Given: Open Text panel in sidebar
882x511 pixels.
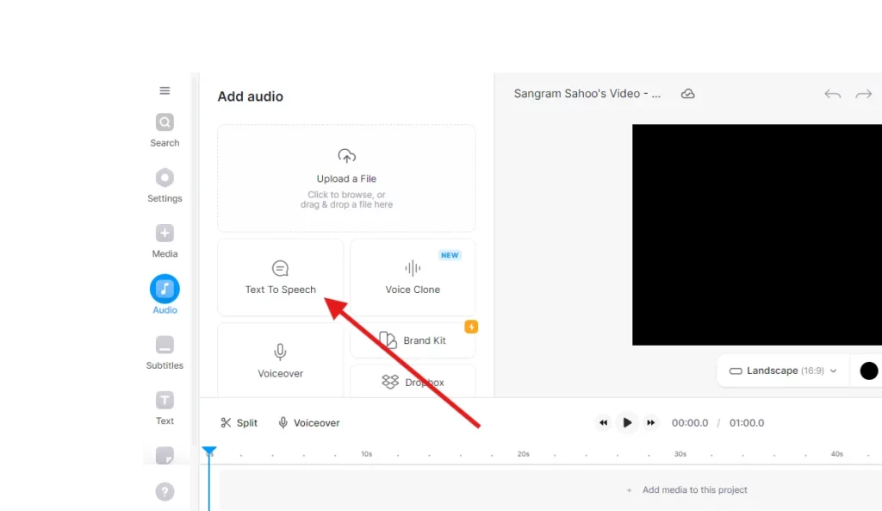Looking at the screenshot, I should click(x=165, y=408).
